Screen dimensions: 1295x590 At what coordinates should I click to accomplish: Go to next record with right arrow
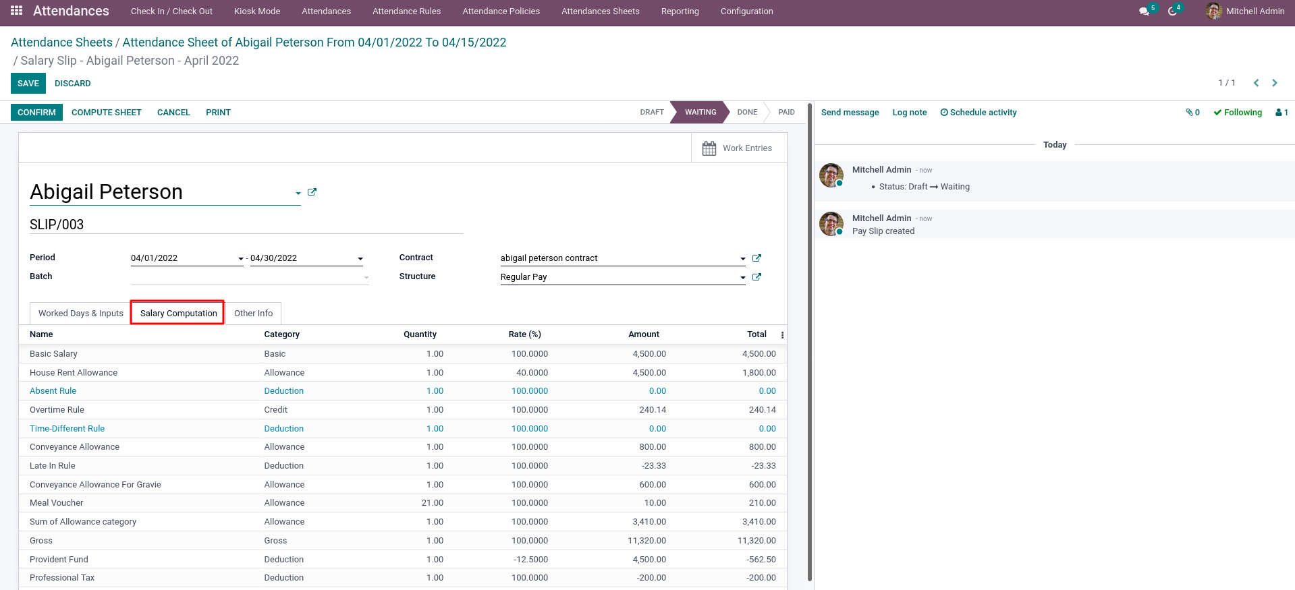point(1275,83)
